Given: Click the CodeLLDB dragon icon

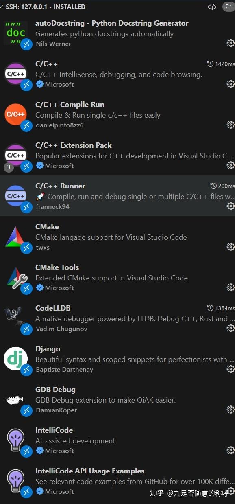Looking at the screenshot, I should (x=15, y=317).
